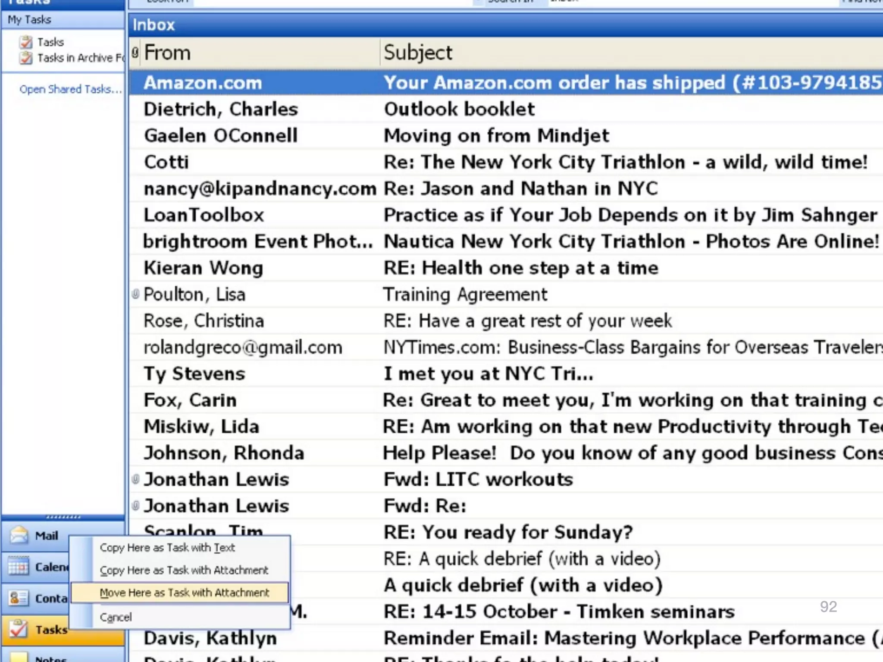883x662 pixels.
Task: Open the Open Shared Tasks link
Action: click(71, 89)
